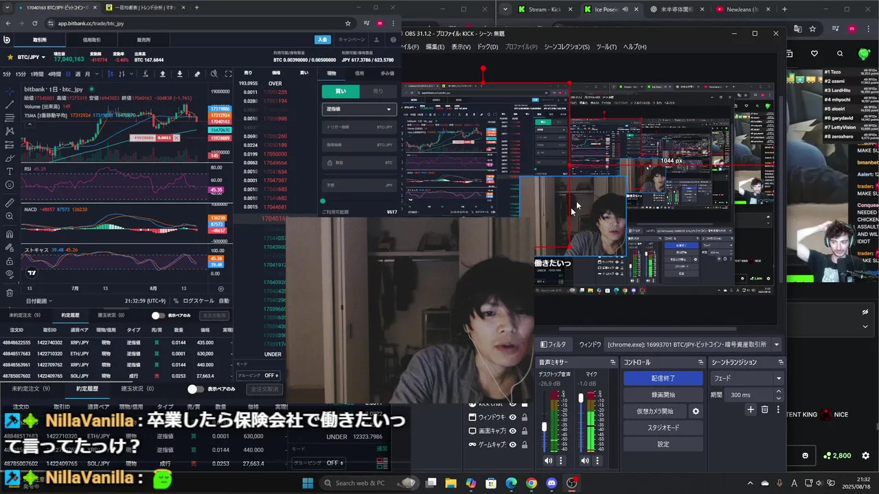Lock the 画面キャプチャ source

pyautogui.click(x=525, y=431)
